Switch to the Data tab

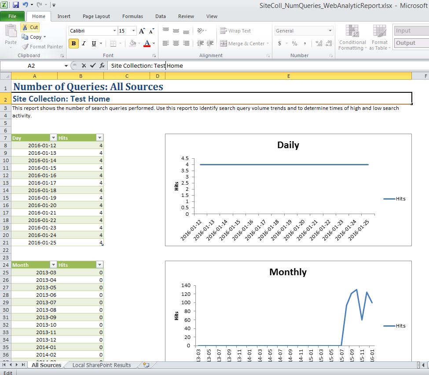[160, 16]
